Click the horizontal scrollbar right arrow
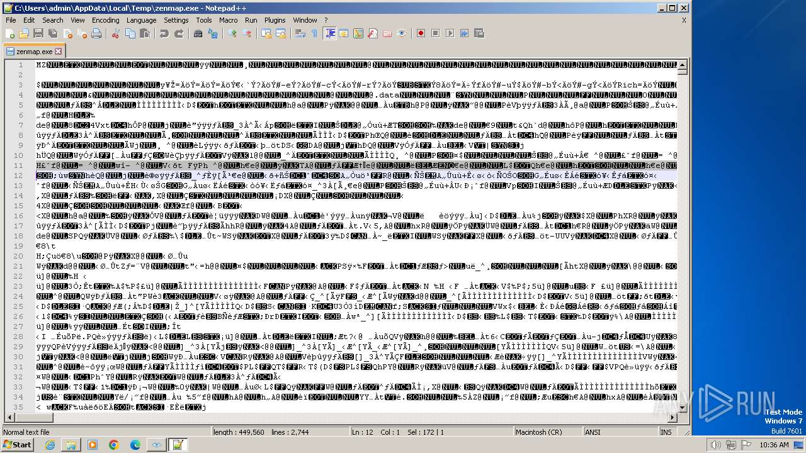The width and height of the screenshot is (806, 453). point(673,418)
